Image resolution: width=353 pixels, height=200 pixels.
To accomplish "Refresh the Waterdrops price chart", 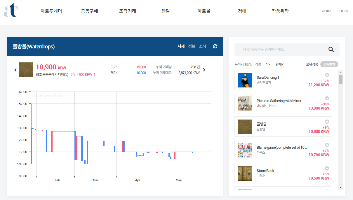I will pyautogui.click(x=215, y=46).
